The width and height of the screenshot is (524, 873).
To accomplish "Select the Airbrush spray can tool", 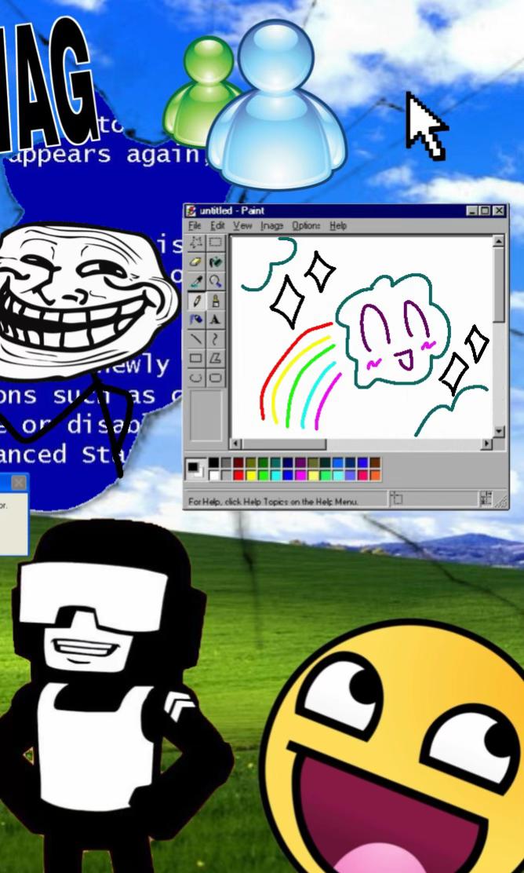I will [x=197, y=320].
